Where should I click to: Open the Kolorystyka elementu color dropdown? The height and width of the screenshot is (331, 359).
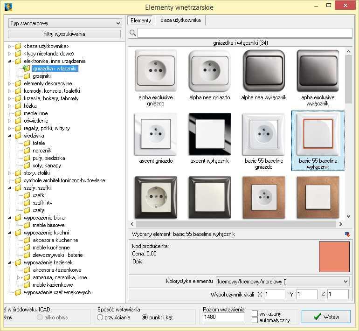point(283,282)
